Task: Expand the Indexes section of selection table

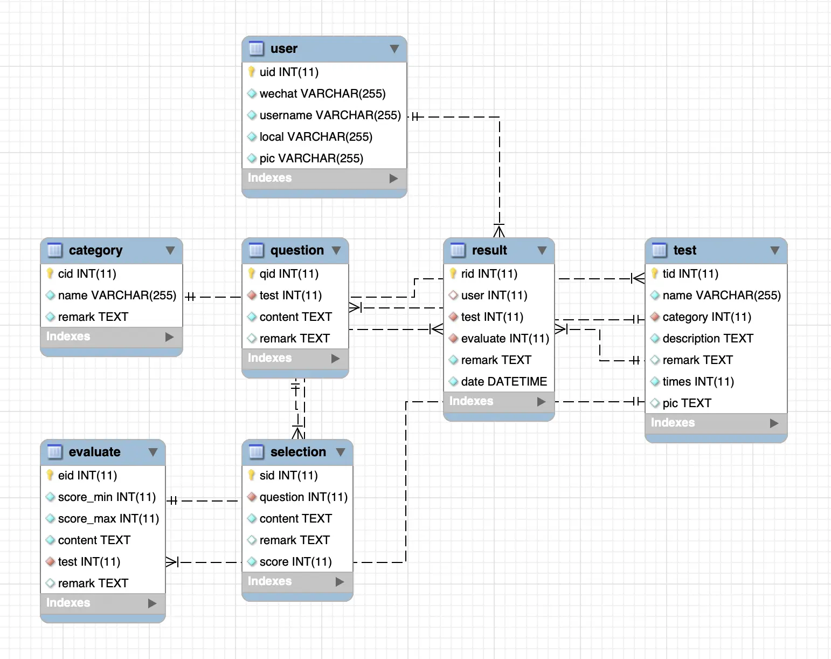Action: (340, 581)
